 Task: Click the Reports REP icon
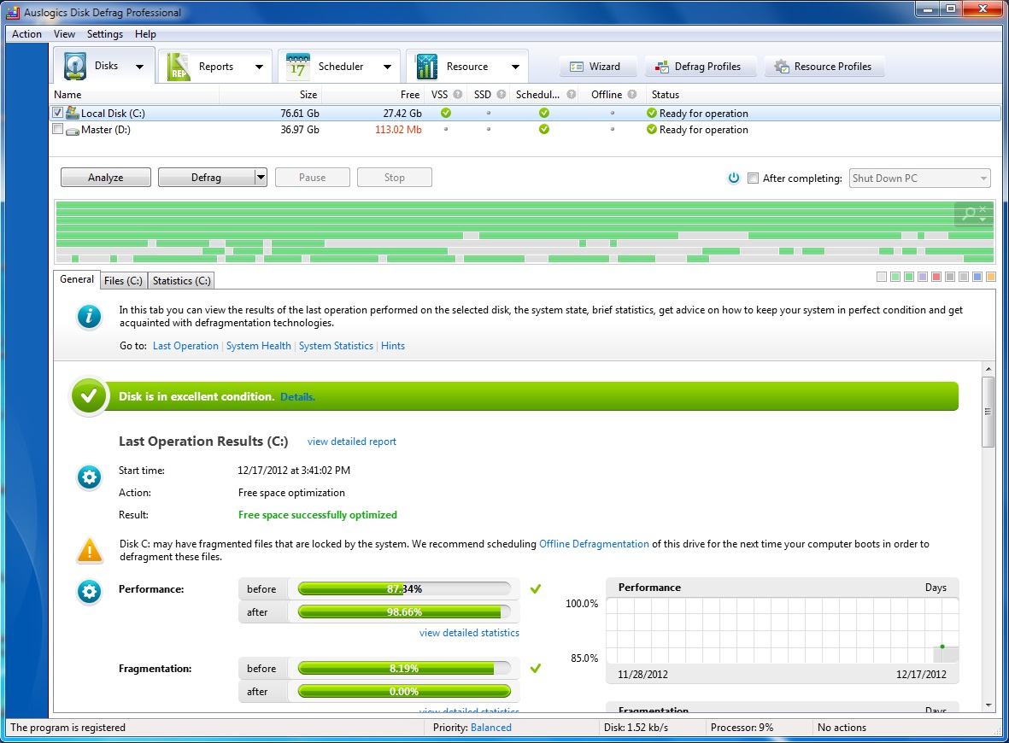(178, 67)
